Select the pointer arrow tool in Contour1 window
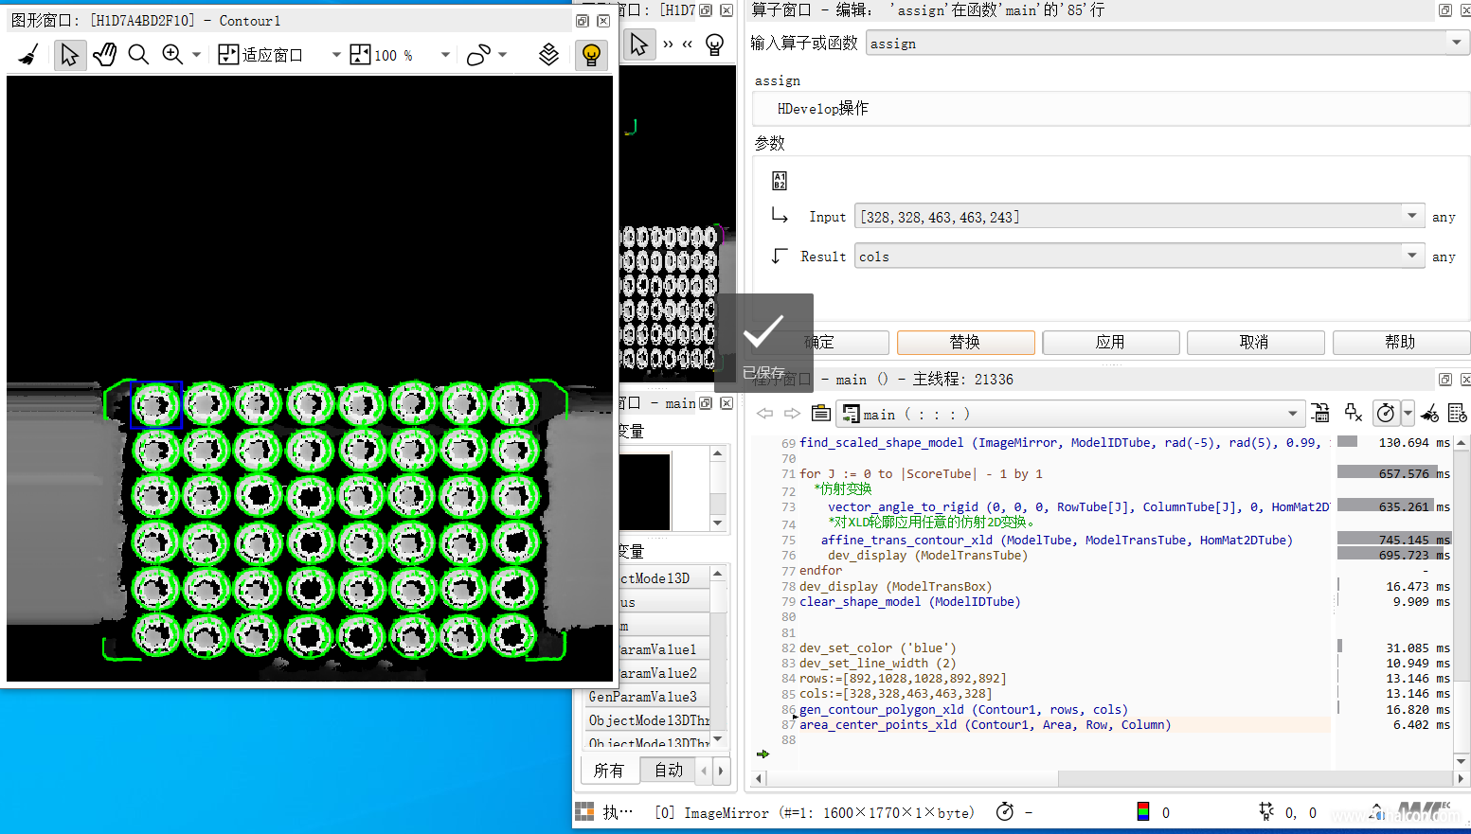 [x=69, y=55]
